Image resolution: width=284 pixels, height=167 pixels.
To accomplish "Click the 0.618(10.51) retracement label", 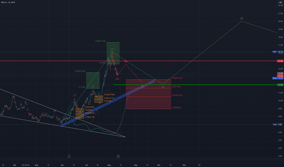I will (177, 95).
